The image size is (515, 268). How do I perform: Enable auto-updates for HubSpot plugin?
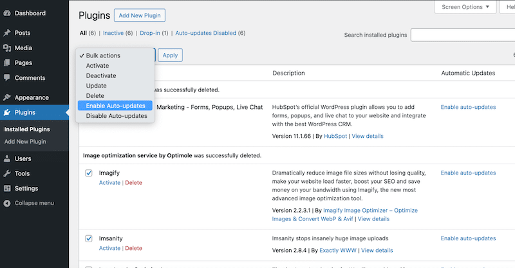pos(469,107)
